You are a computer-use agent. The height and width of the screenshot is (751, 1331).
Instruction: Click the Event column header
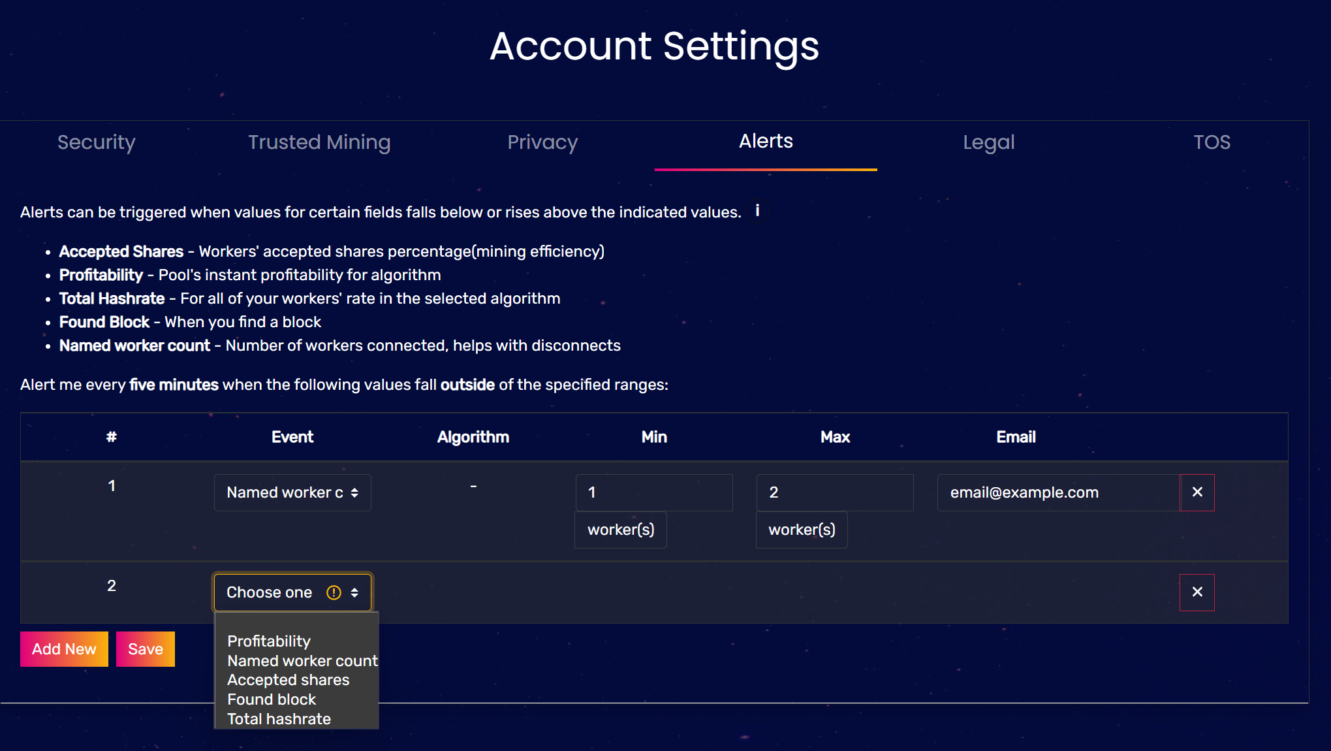(x=292, y=437)
